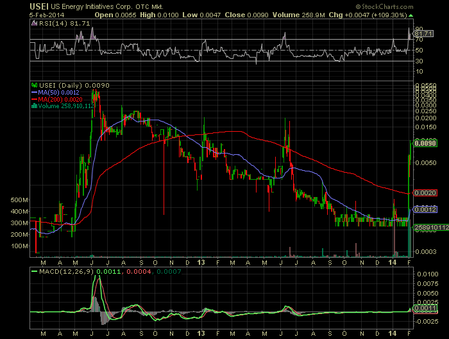Screen dimensions: 449x339
Task: Click the green up-arrow change indicator
Action: tap(411, 15)
